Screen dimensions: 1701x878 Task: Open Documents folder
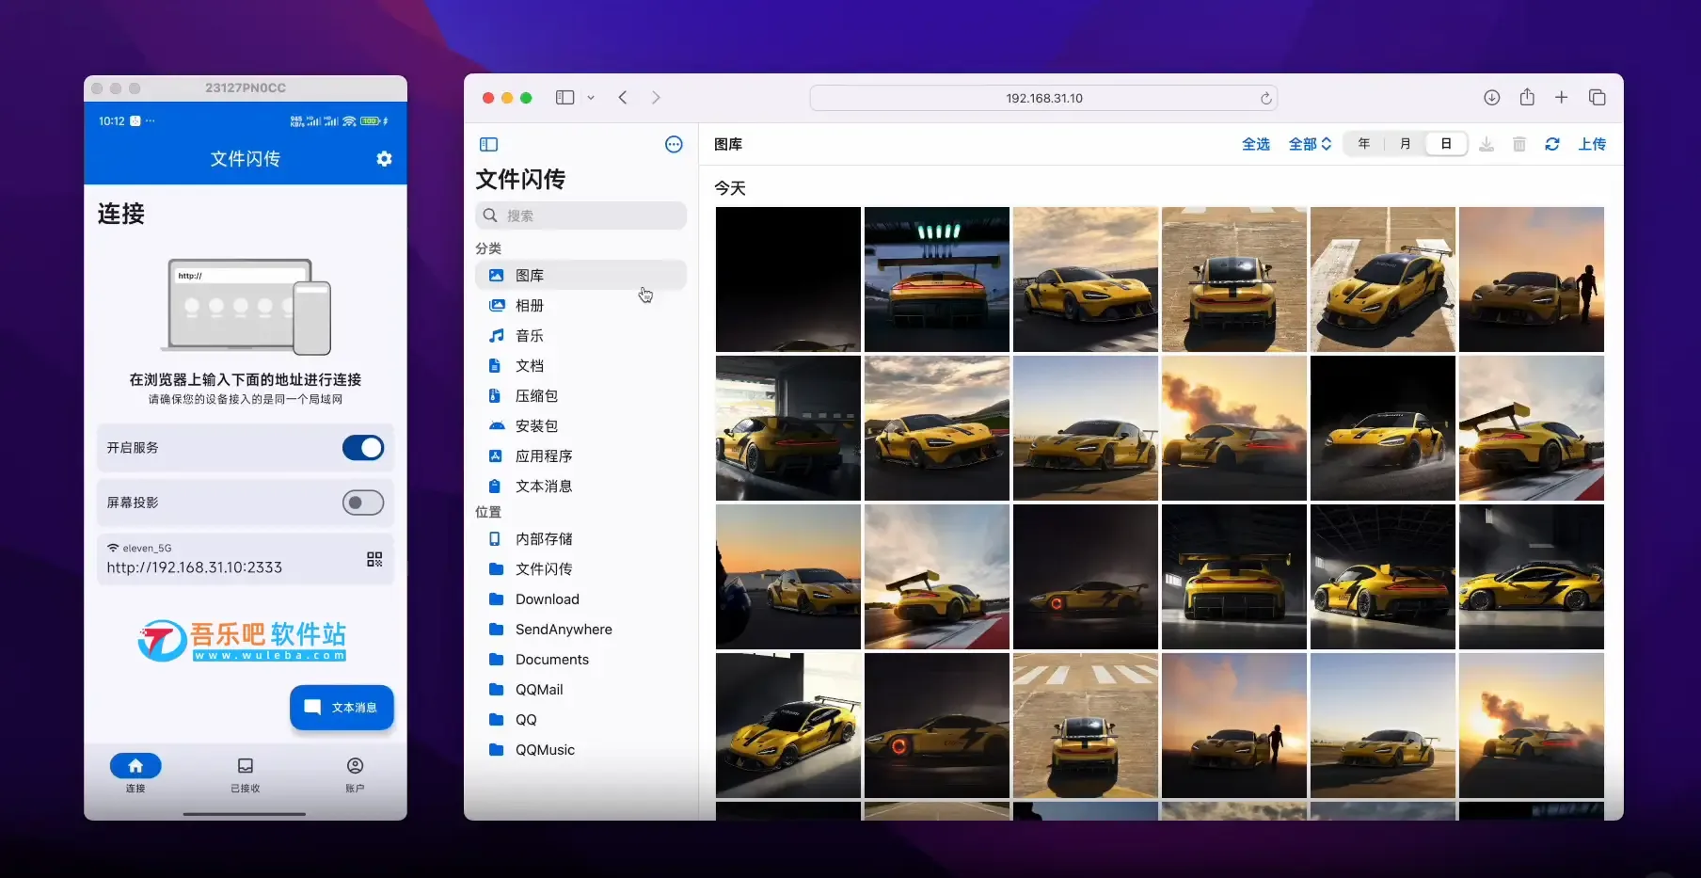(580, 660)
